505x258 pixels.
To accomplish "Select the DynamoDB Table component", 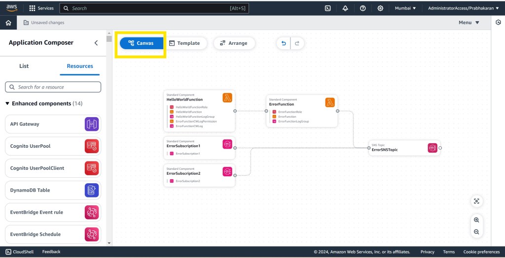I will (x=53, y=190).
